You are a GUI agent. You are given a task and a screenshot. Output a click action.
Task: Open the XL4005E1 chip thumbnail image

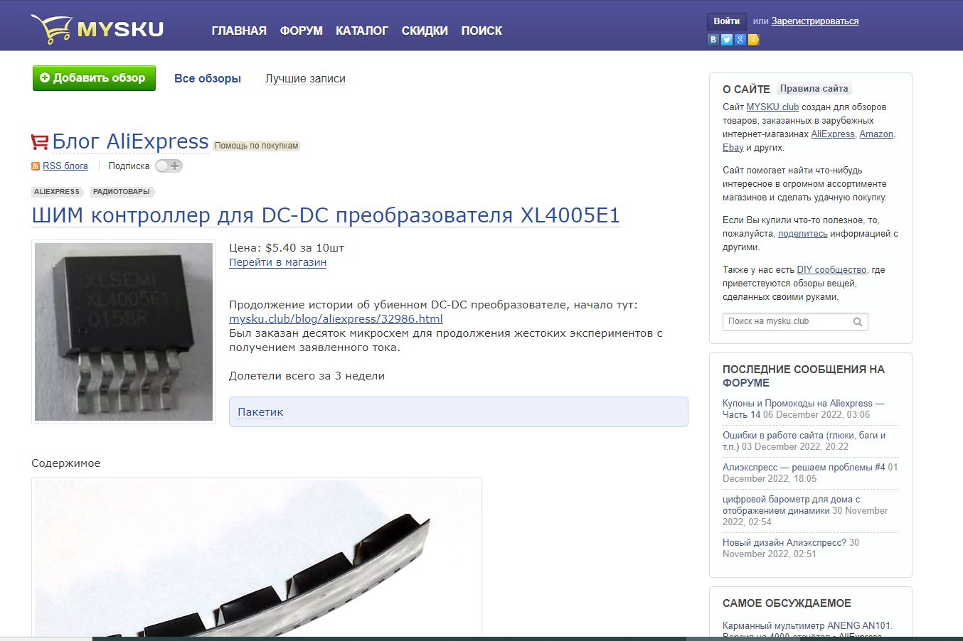pos(124,332)
